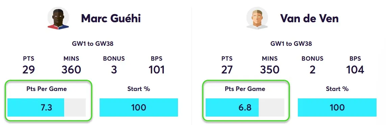Image resolution: width=386 pixels, height=125 pixels.
Task: Click GW1 to GW38 range under Van de Ven
Action: point(291,44)
